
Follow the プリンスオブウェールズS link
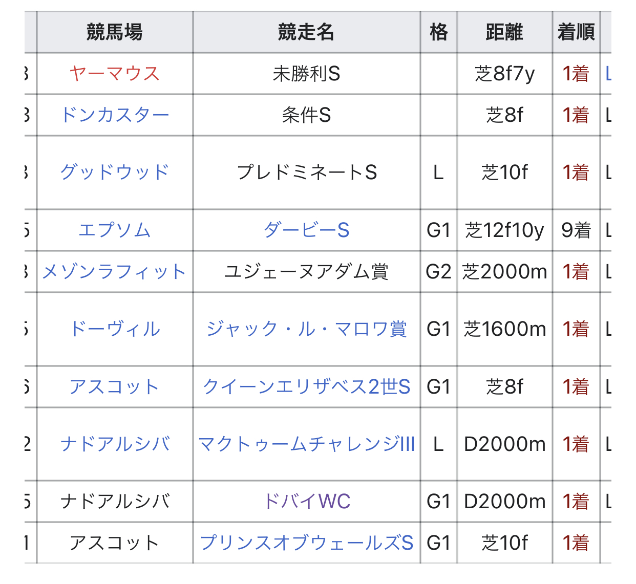click(x=306, y=543)
